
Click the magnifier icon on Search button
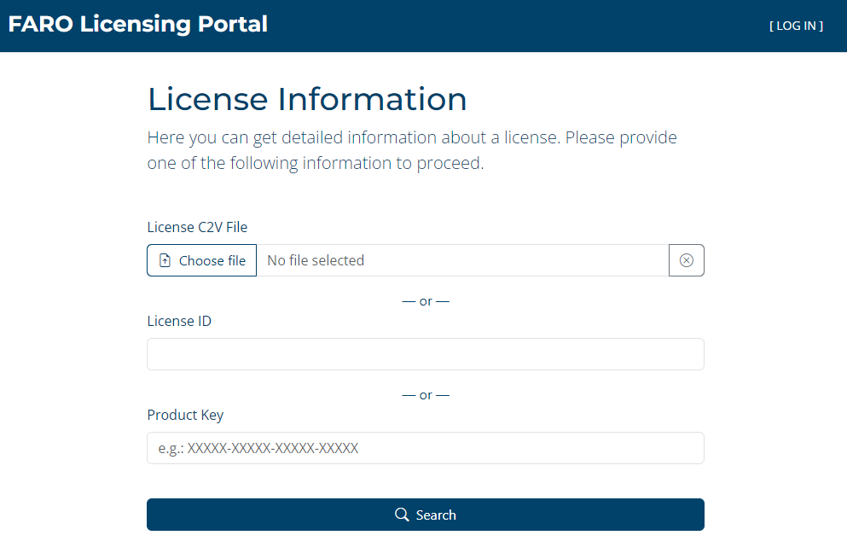point(402,515)
